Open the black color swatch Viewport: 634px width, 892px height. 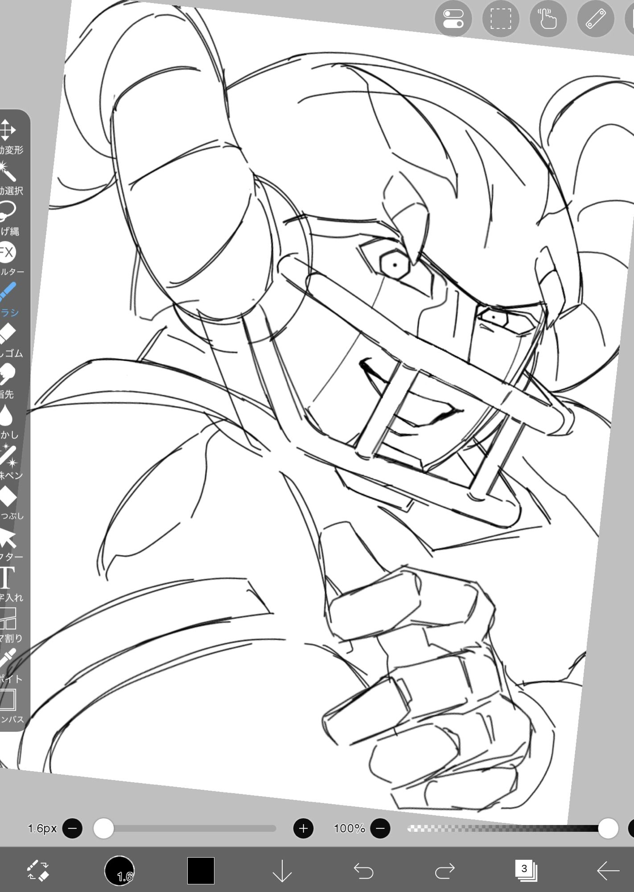click(x=201, y=870)
